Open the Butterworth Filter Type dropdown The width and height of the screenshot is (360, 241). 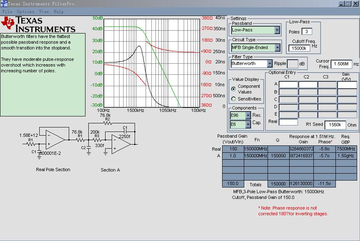[270, 63]
